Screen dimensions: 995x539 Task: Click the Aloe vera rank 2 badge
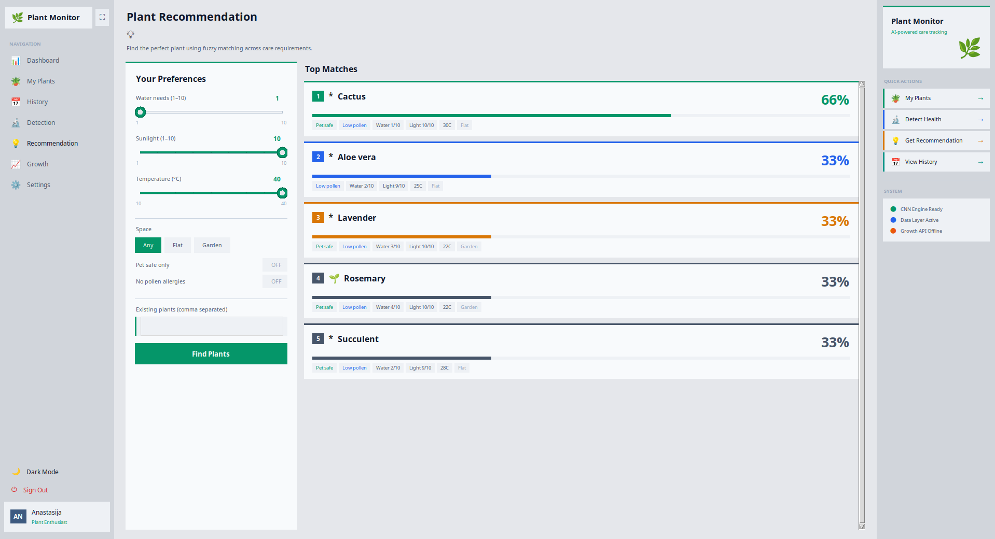(318, 157)
